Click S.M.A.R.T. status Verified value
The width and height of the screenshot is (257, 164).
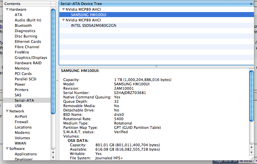point(121,132)
